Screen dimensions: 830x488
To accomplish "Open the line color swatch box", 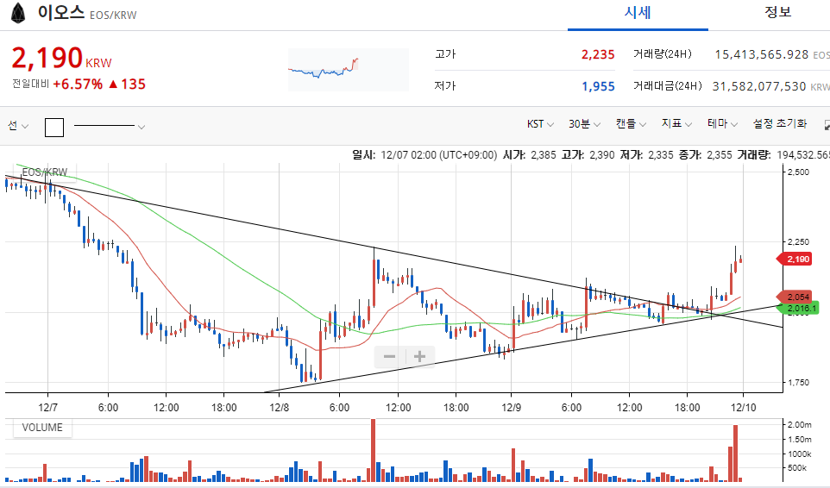I will pos(54,127).
